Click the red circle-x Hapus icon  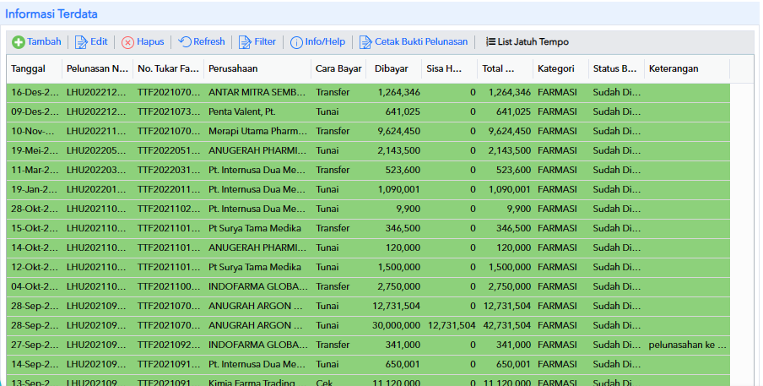coord(127,42)
